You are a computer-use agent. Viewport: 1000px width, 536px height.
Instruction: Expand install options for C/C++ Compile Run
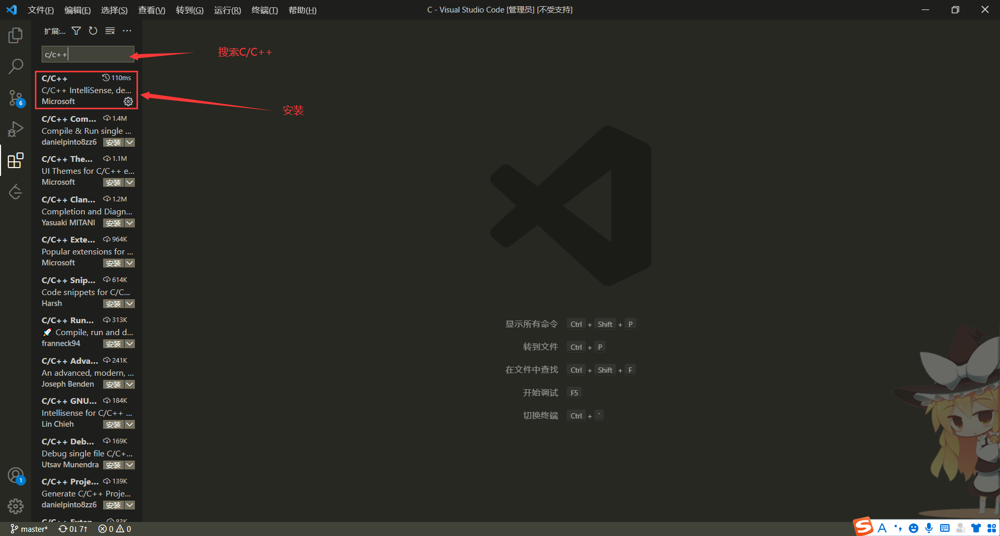130,143
